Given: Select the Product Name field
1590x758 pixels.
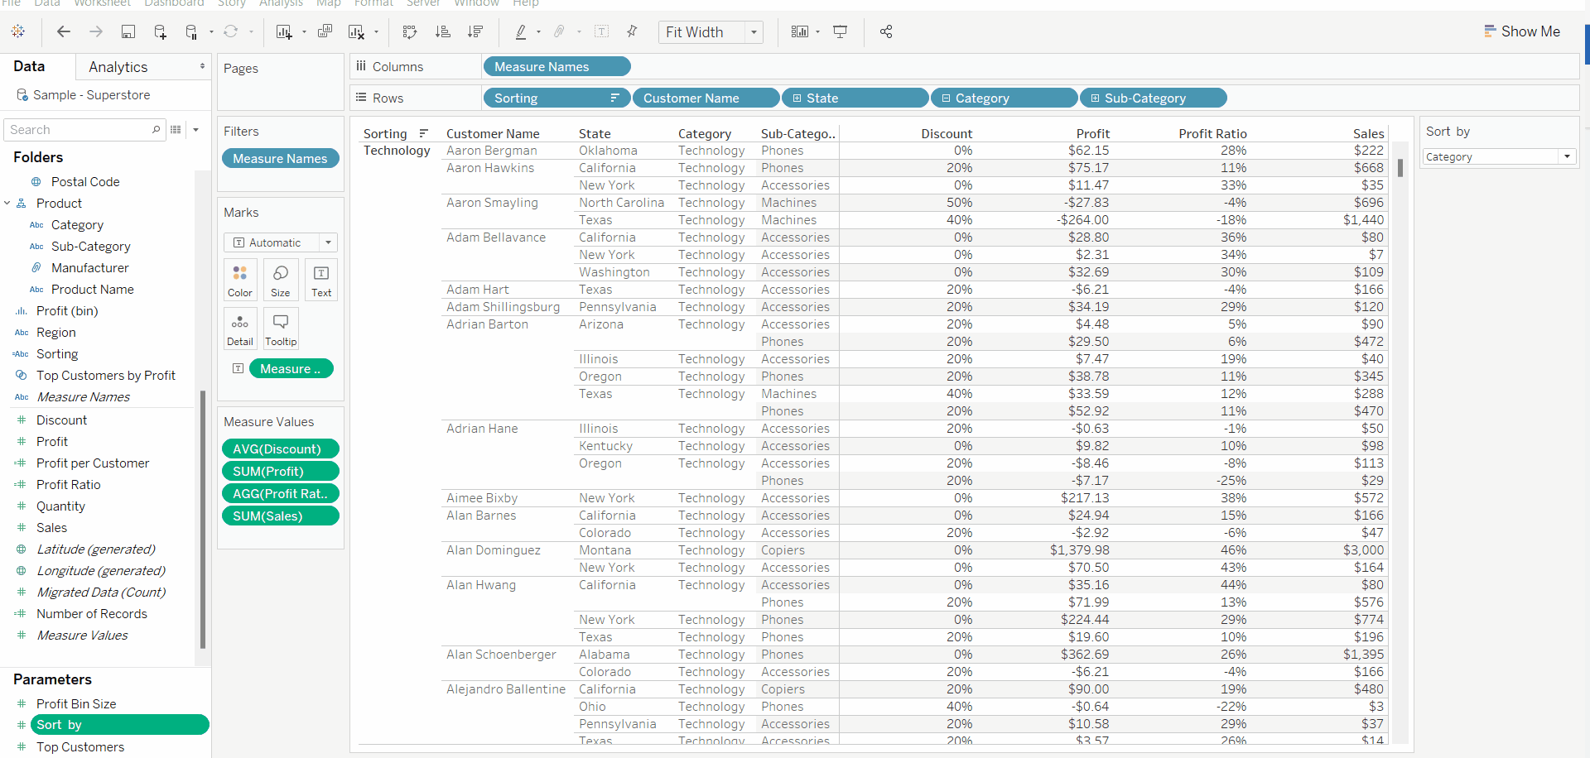Looking at the screenshot, I should (93, 290).
